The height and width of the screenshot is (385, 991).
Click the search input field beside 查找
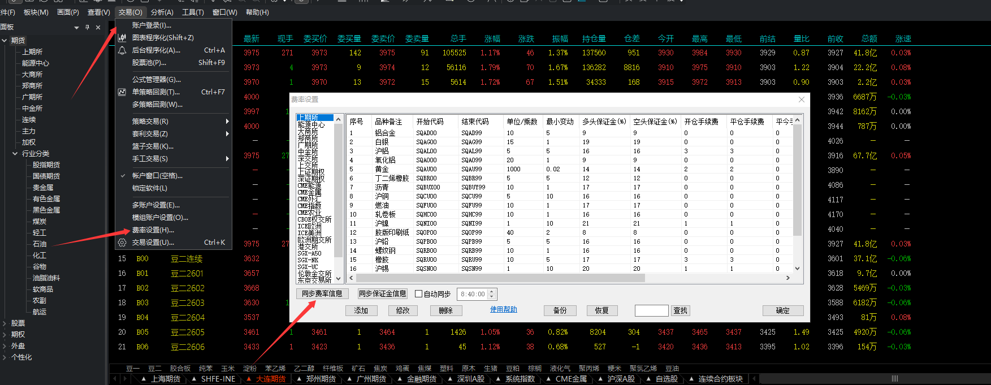[651, 310]
